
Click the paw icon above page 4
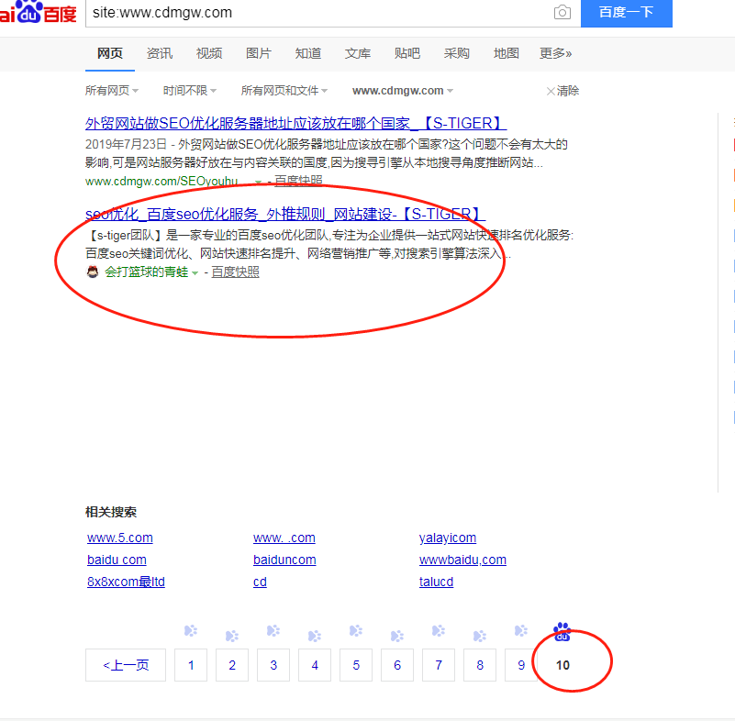pos(315,636)
